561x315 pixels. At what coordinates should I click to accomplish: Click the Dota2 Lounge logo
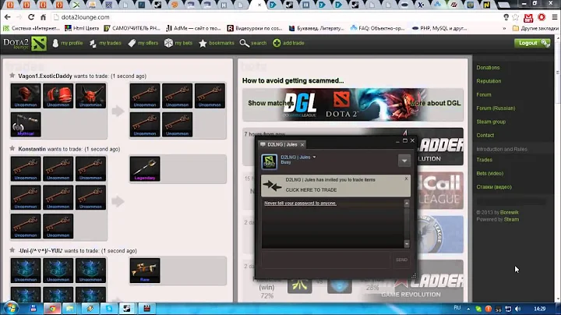[x=25, y=44]
